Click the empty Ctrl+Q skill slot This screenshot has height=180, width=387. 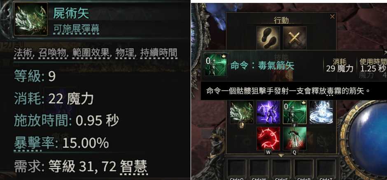(x=237, y=168)
